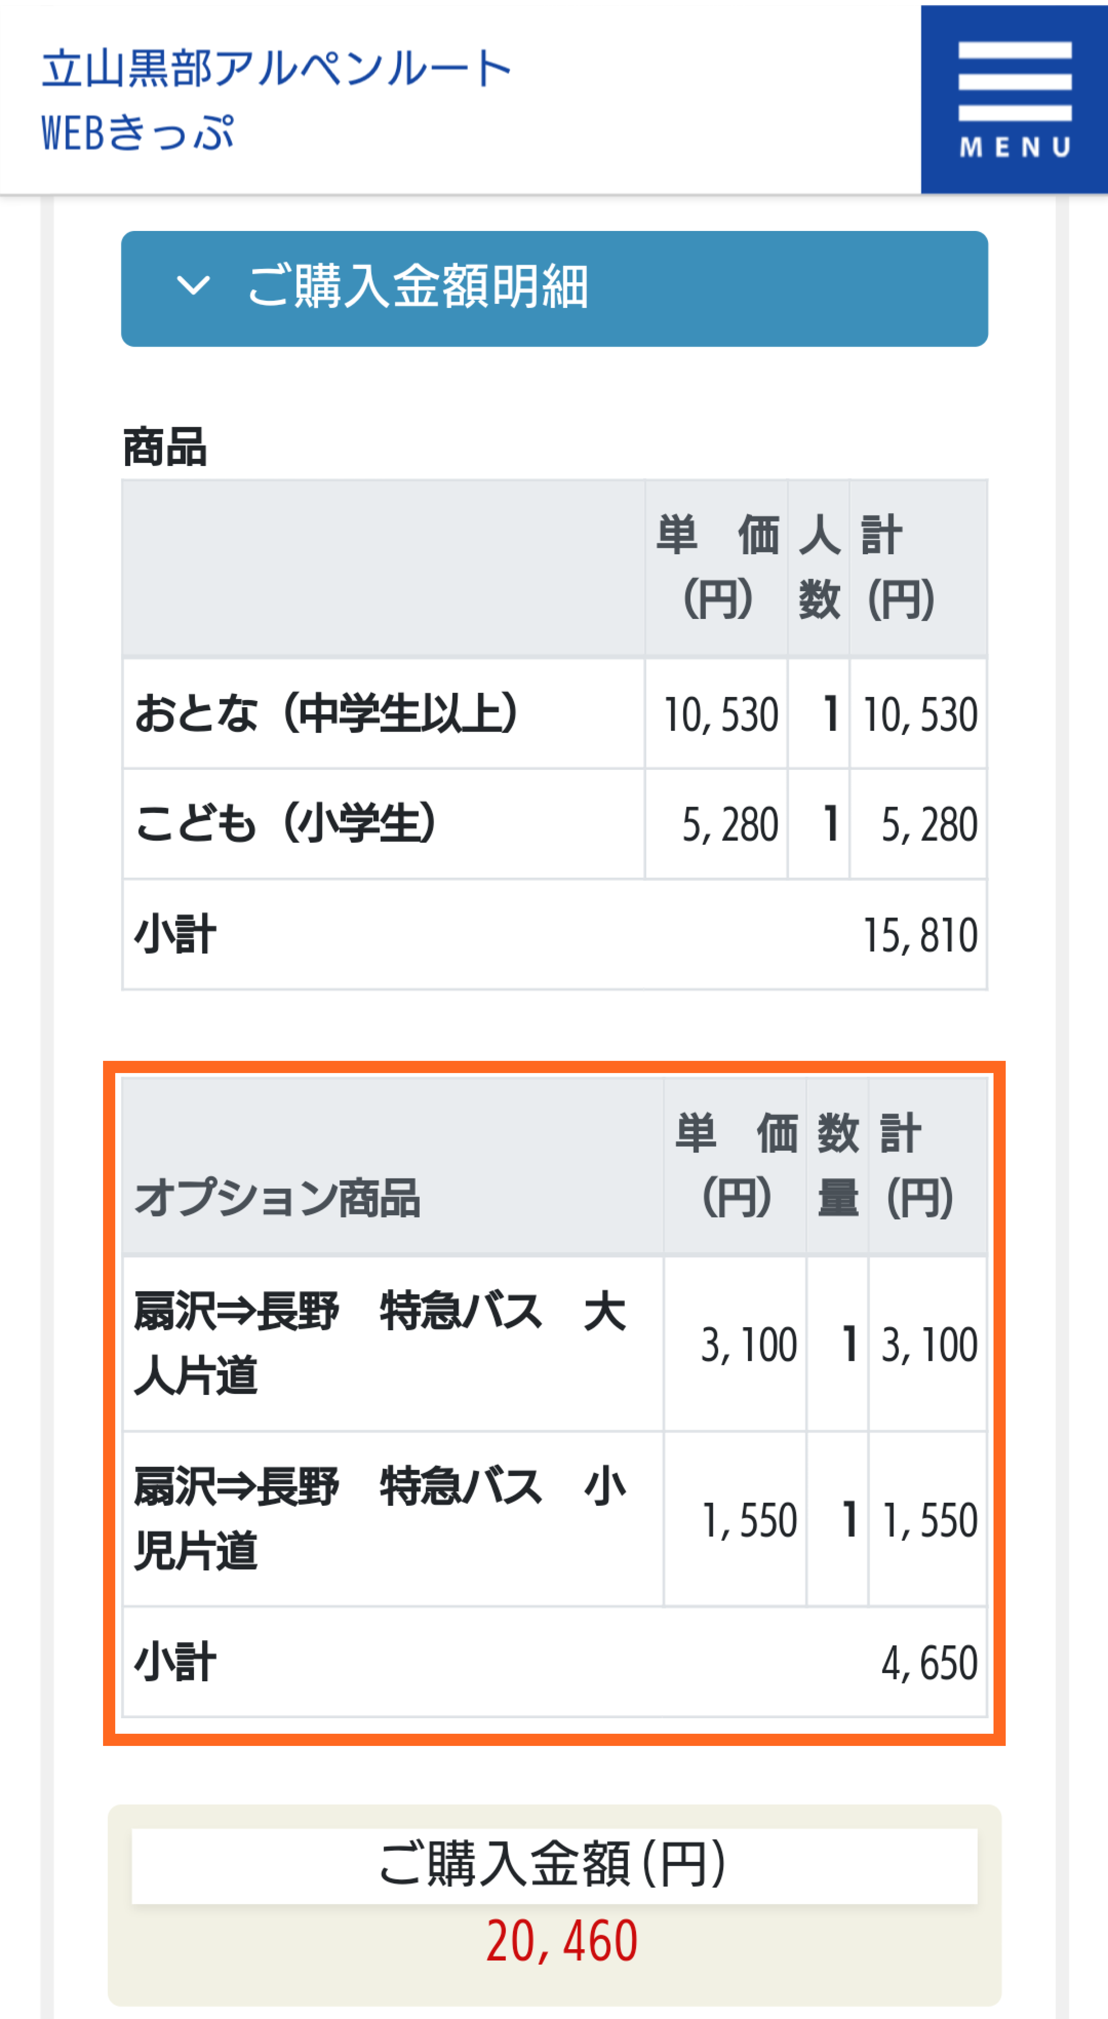Tap the こども（小学生） row label
The width and height of the screenshot is (1108, 2019).
point(285,824)
